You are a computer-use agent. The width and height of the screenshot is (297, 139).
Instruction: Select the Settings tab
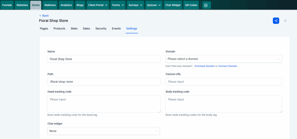click(132, 29)
